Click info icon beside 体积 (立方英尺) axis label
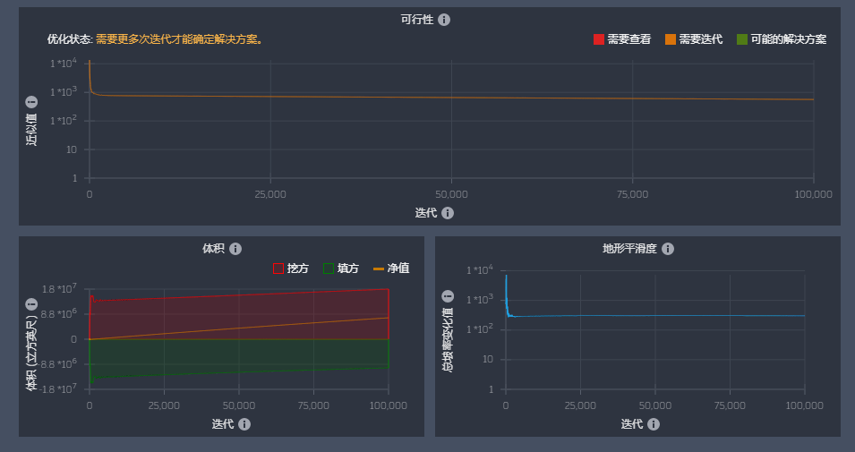 (x=31, y=304)
